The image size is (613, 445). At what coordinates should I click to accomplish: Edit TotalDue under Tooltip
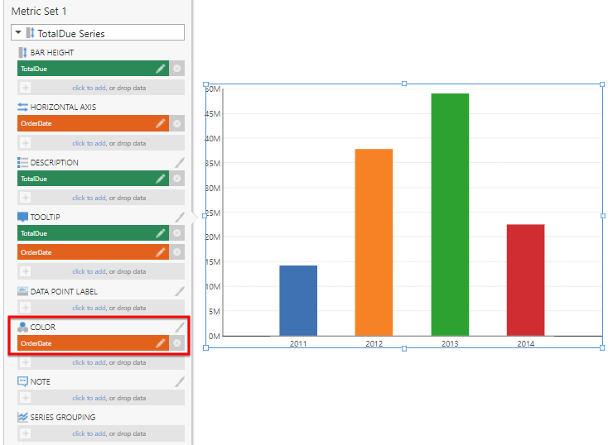coord(160,233)
